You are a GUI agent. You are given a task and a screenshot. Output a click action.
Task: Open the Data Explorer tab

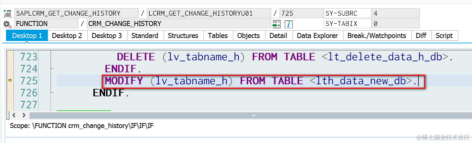pyautogui.click(x=318, y=36)
